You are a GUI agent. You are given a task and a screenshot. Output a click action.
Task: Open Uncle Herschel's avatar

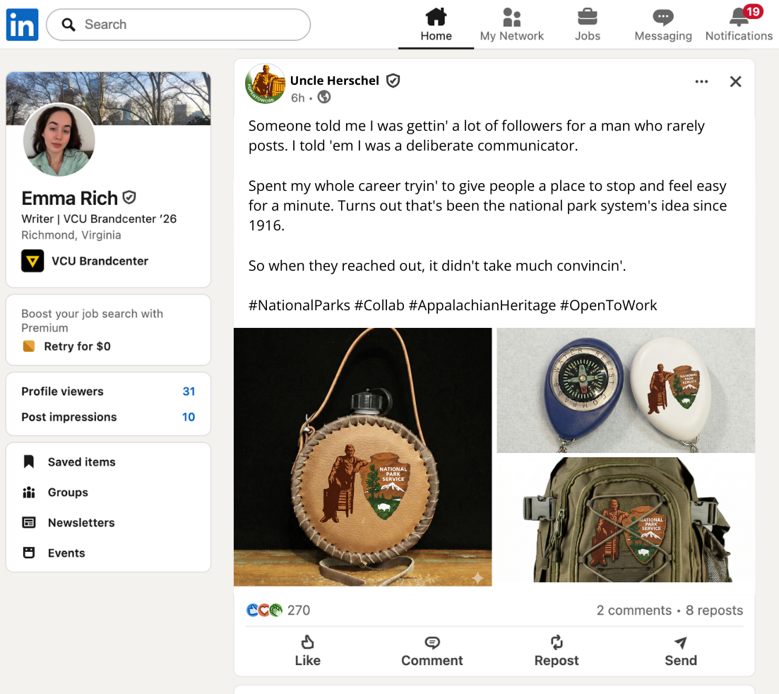coord(266,83)
